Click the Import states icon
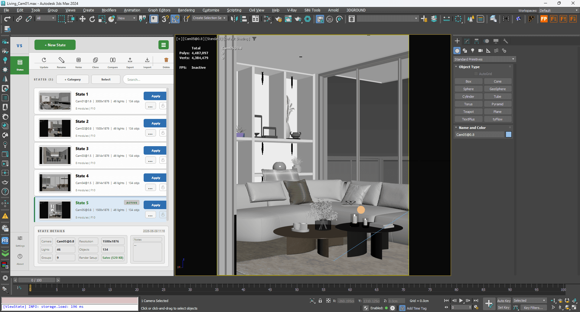This screenshot has width=580, height=312. [147, 62]
